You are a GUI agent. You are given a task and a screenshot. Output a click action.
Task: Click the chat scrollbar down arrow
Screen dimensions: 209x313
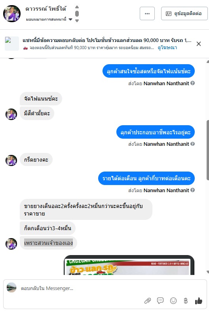207,272
